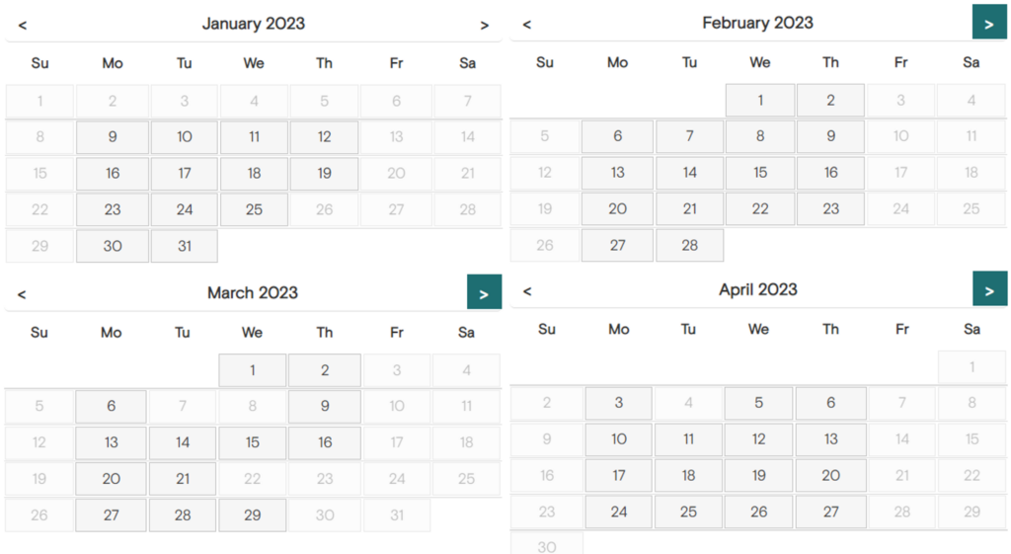Choose February 1 on the calendar

760,100
